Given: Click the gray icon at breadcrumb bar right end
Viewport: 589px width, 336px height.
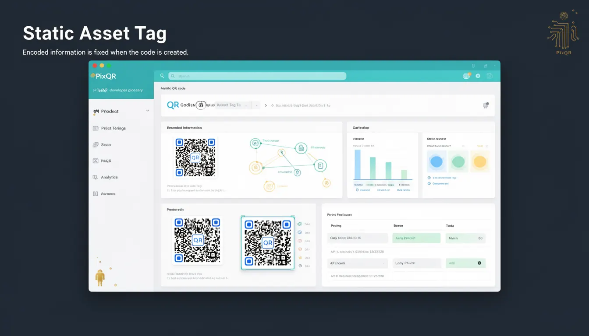Looking at the screenshot, I should coord(486,105).
